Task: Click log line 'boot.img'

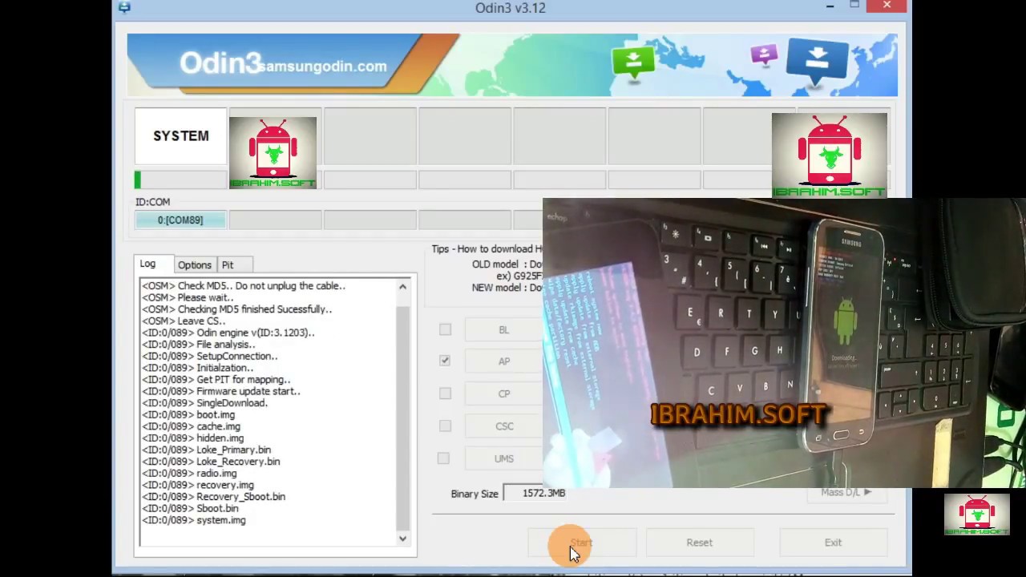Action: (188, 414)
